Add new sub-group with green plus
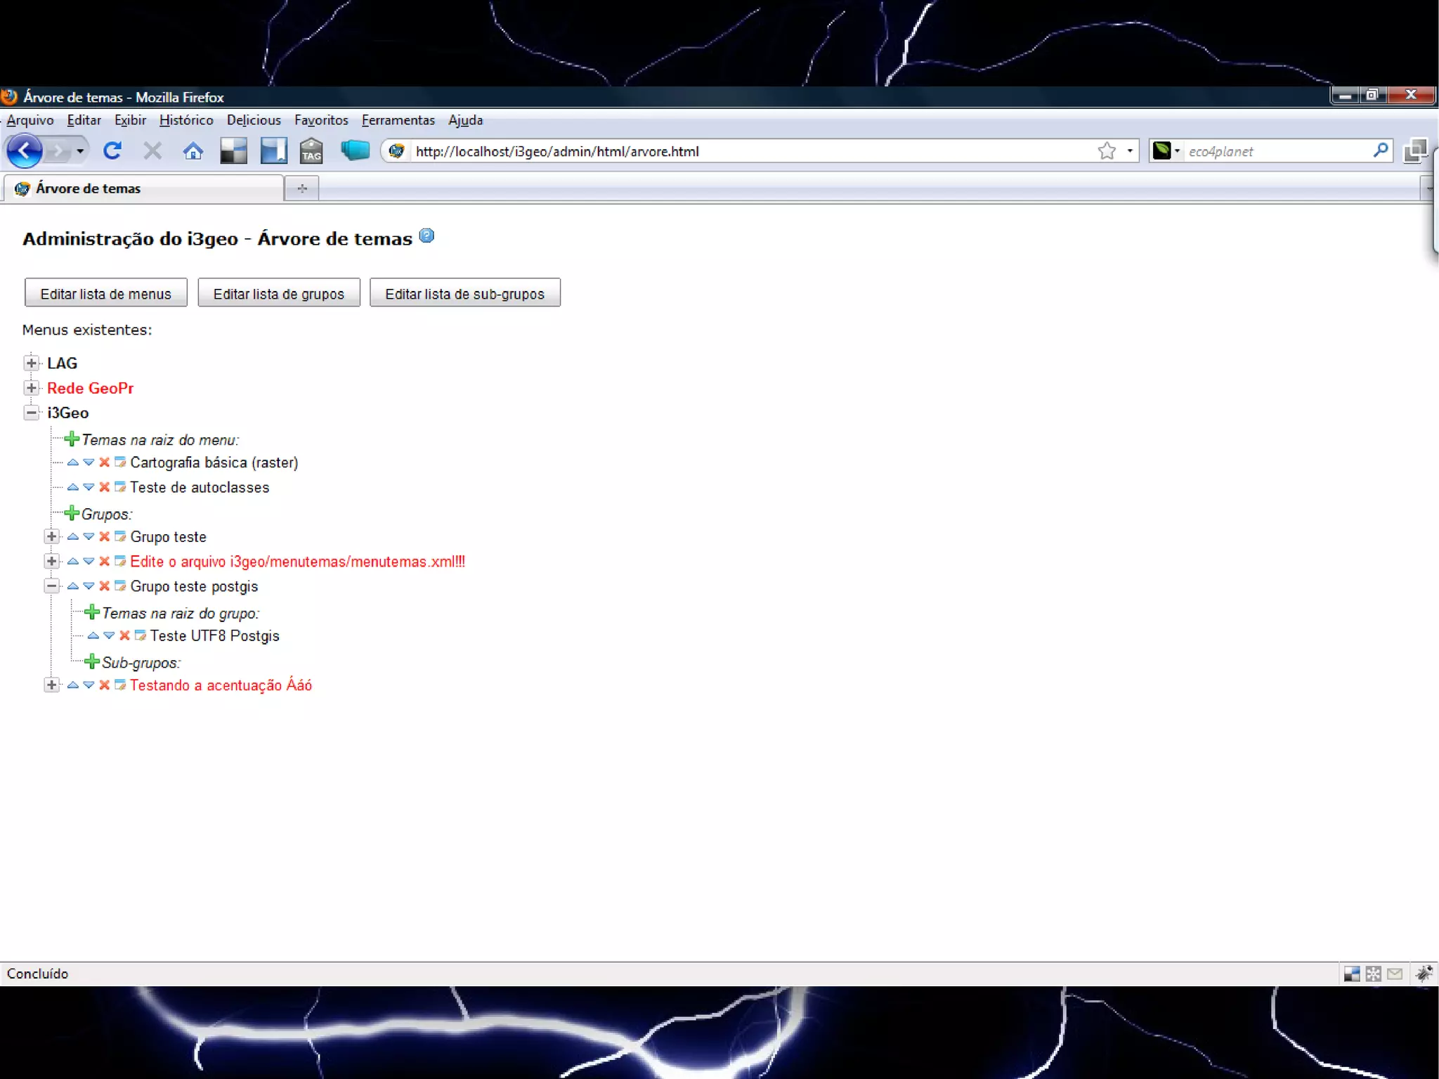 (x=91, y=662)
